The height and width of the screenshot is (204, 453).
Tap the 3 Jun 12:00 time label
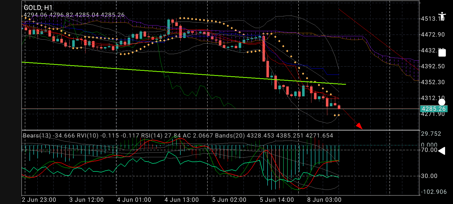pos(87,200)
